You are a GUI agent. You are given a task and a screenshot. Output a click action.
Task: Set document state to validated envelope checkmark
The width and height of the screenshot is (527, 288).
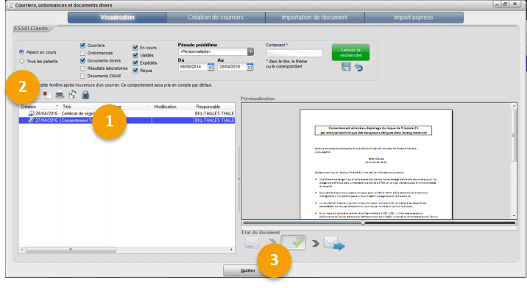click(x=294, y=242)
